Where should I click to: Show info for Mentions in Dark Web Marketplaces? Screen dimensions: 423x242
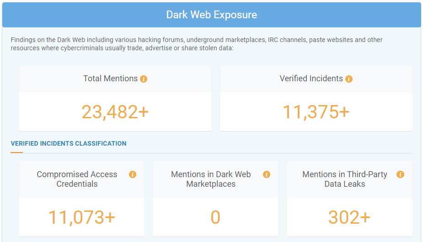(x=267, y=174)
